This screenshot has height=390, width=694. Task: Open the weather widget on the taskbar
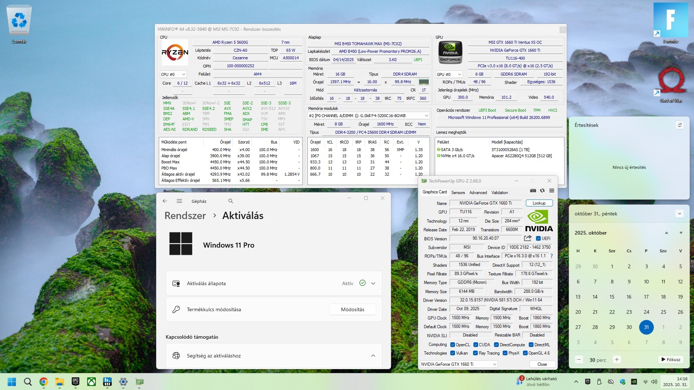coord(537,381)
